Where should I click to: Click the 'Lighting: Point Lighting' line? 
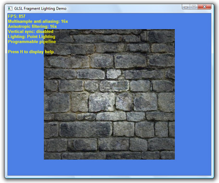click(x=32, y=37)
